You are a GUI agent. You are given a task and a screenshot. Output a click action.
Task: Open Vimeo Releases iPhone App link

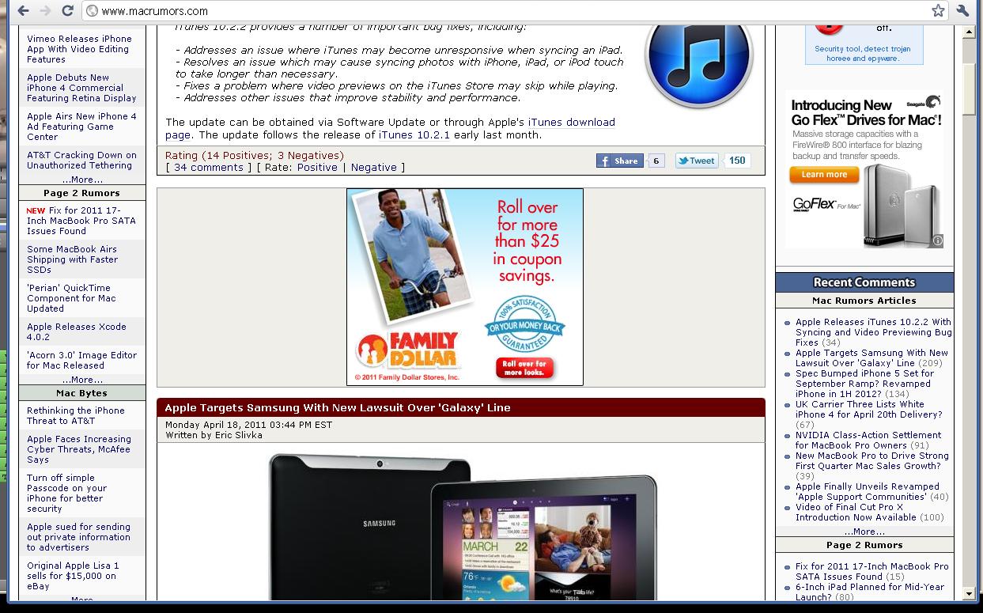click(79, 49)
